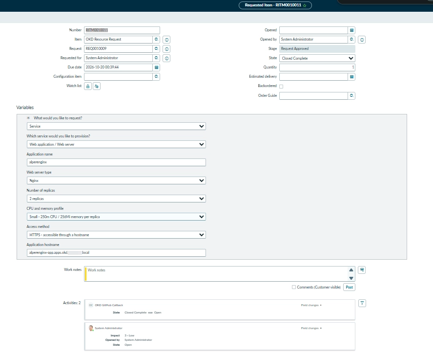Image resolution: width=433 pixels, height=357 pixels.
Task: Preview the OKD Resource Request item record
Action: [166, 40]
